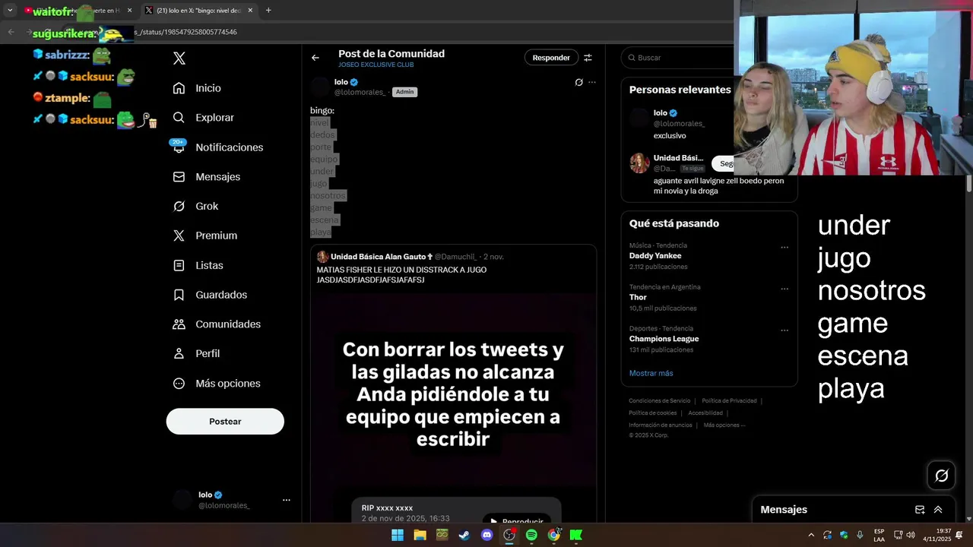Open the Accesibilidad footer link
This screenshot has height=547, width=973.
pyautogui.click(x=705, y=413)
